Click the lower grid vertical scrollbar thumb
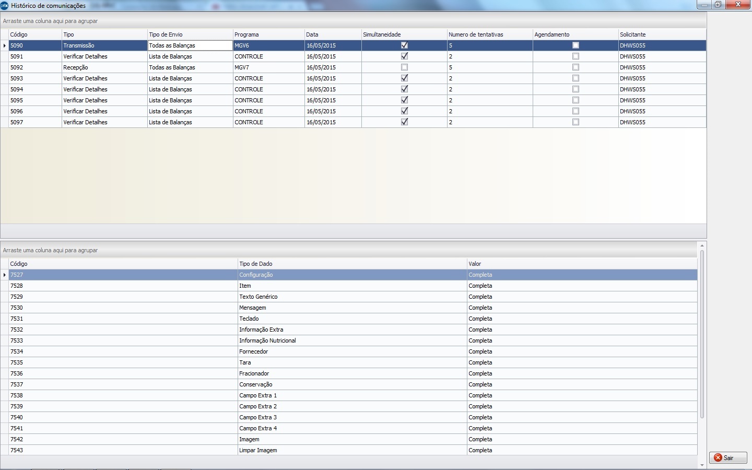This screenshot has height=470, width=752. tap(702, 334)
